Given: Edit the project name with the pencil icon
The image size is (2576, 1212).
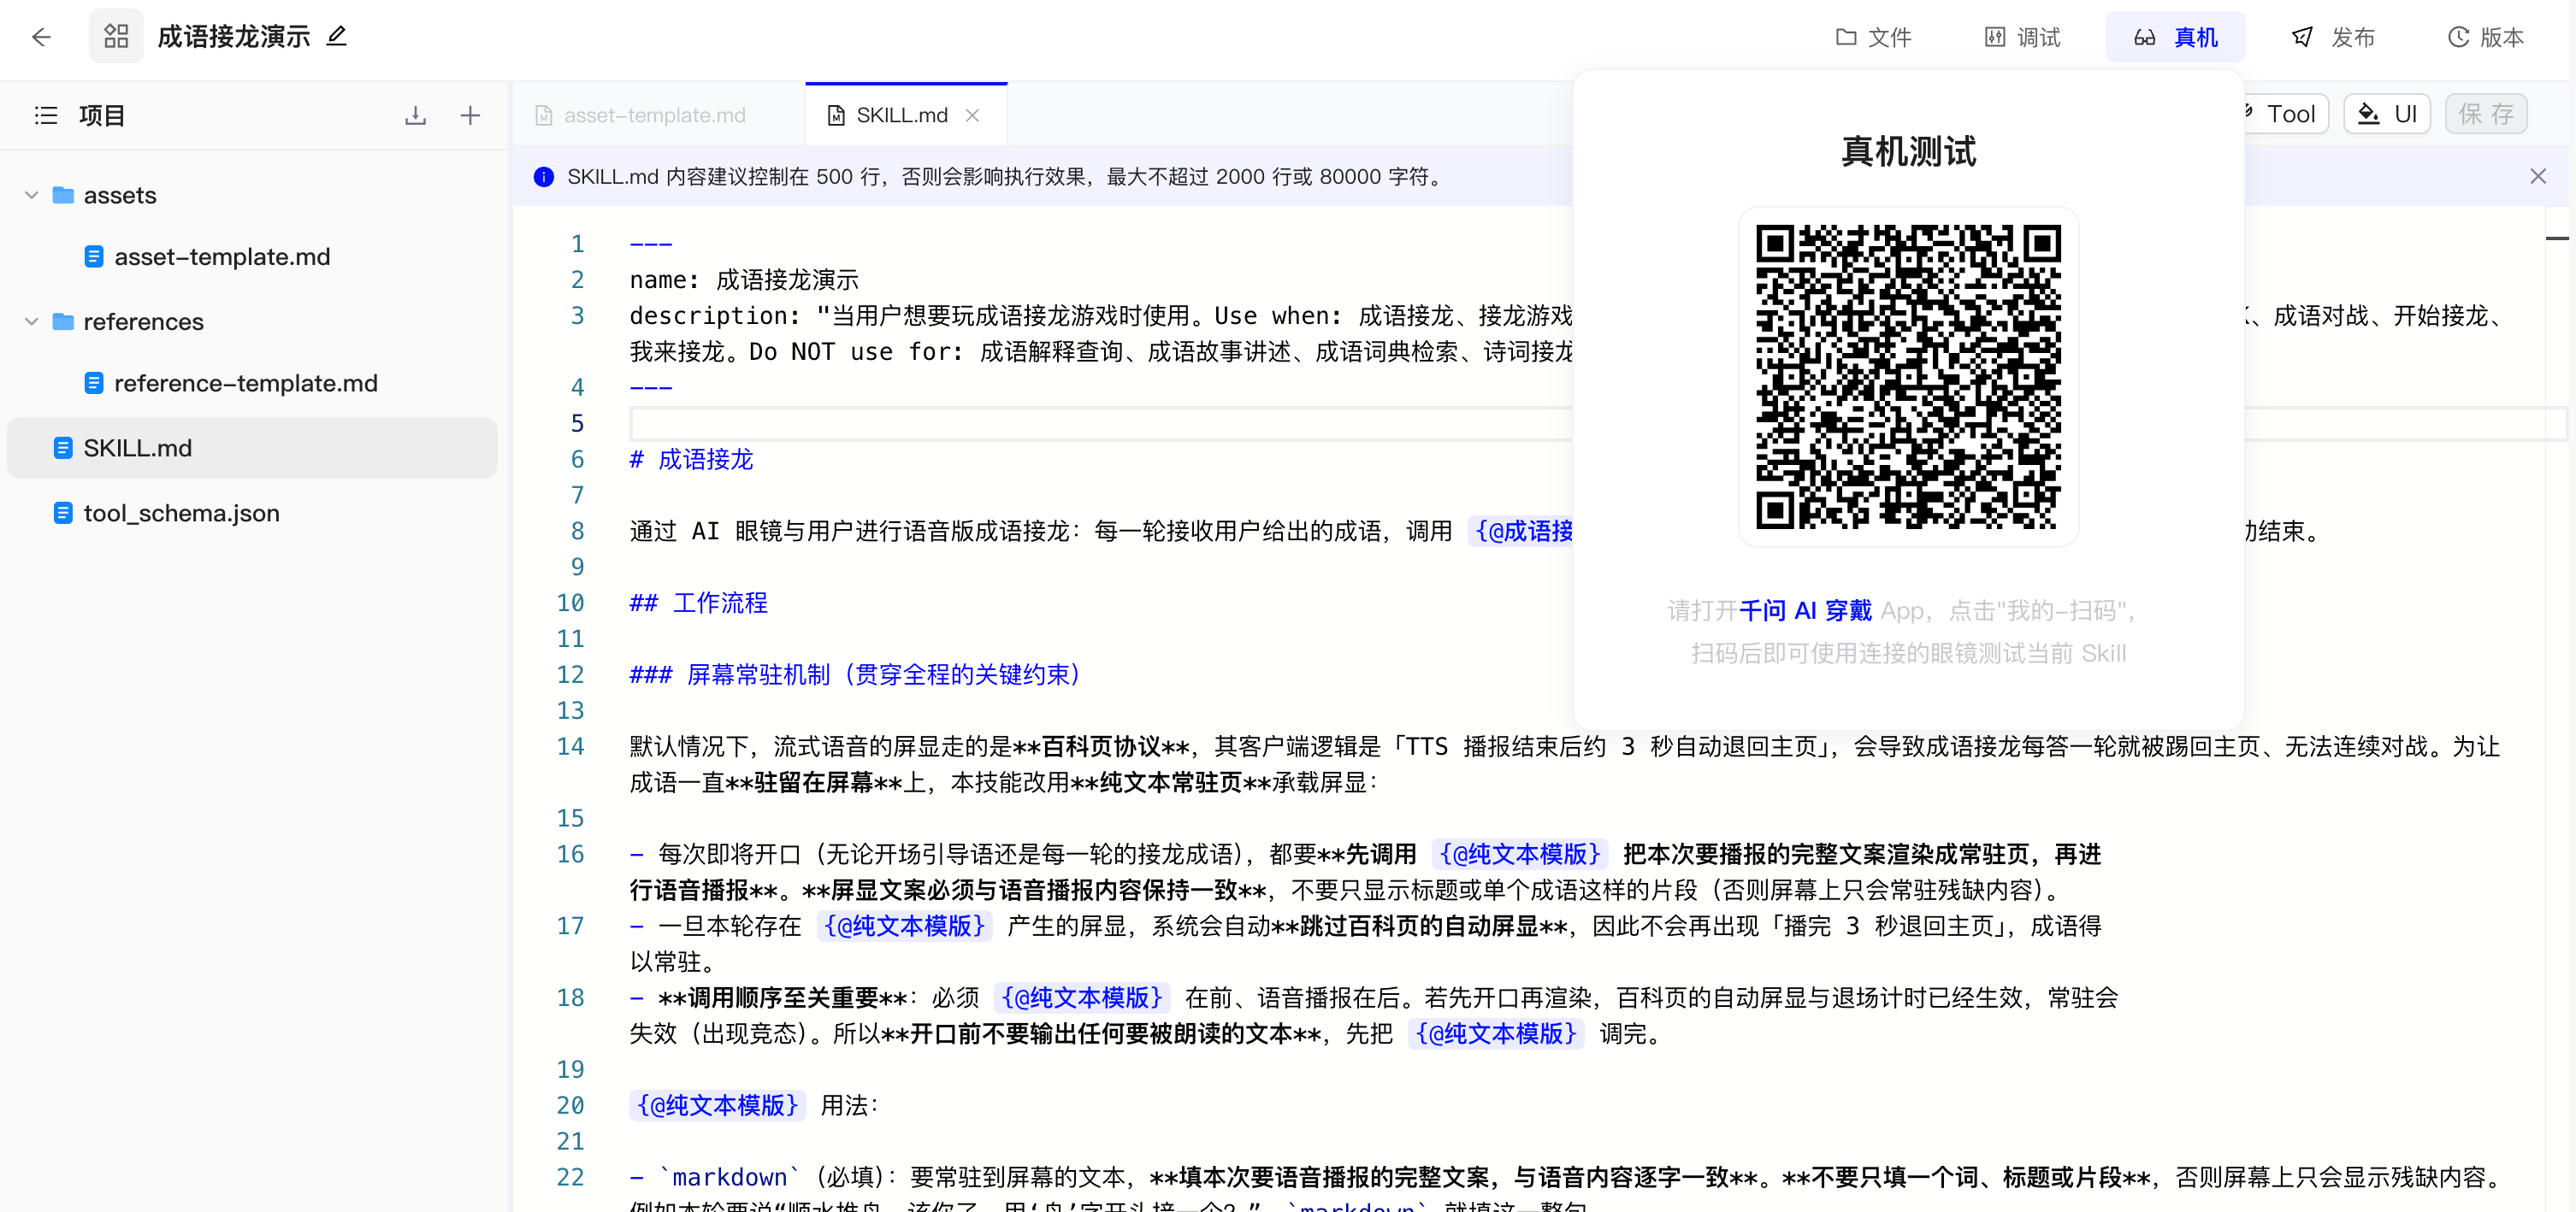Looking at the screenshot, I should tap(337, 37).
